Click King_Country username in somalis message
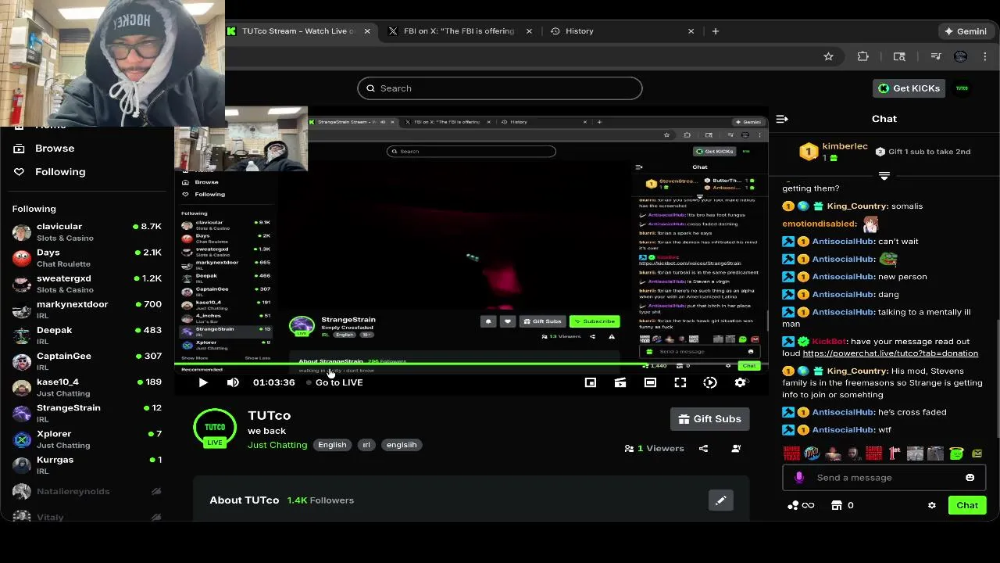The height and width of the screenshot is (563, 1000). click(857, 206)
